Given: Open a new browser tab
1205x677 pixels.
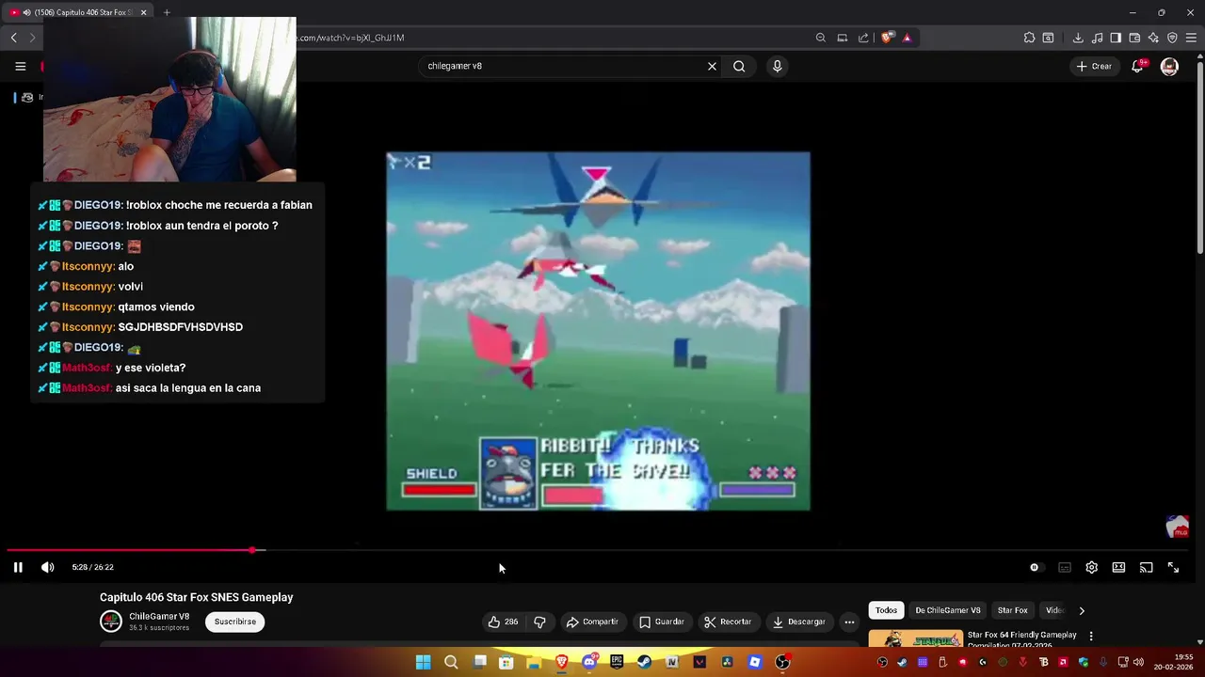Looking at the screenshot, I should [x=167, y=12].
